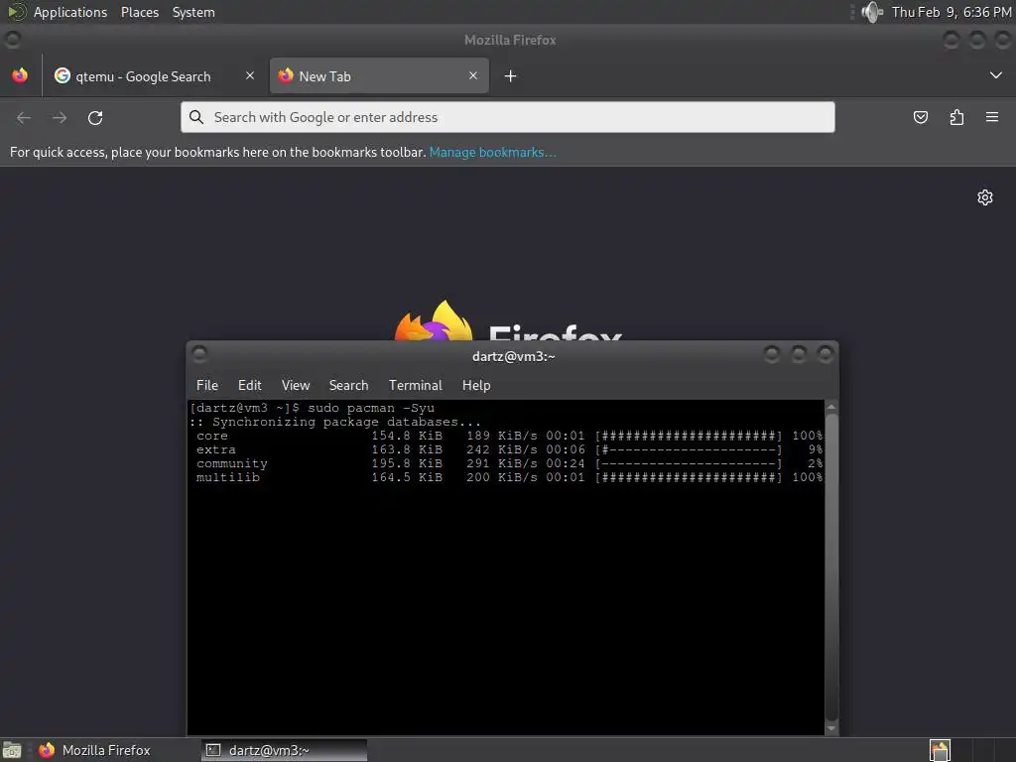Open terminal window menu button at left
This screenshot has height=762, width=1016.
199,354
